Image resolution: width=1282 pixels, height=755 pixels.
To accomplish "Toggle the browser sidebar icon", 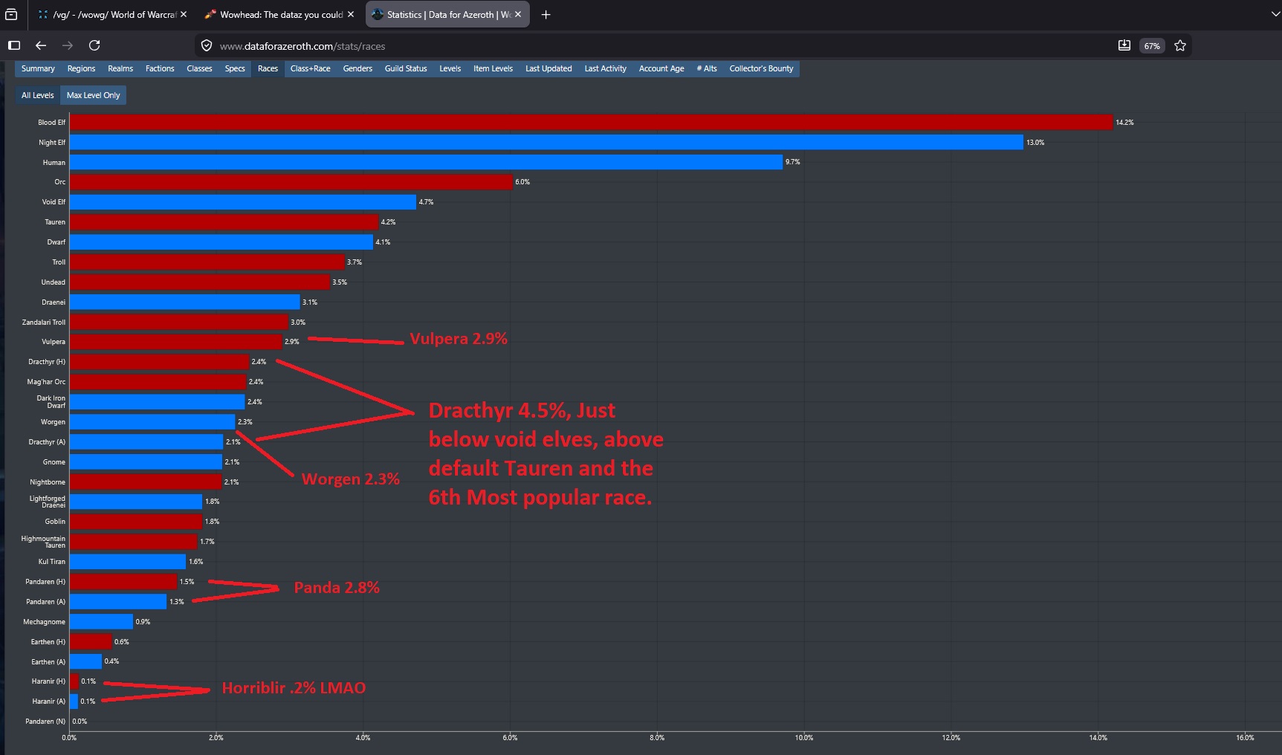I will (x=14, y=45).
